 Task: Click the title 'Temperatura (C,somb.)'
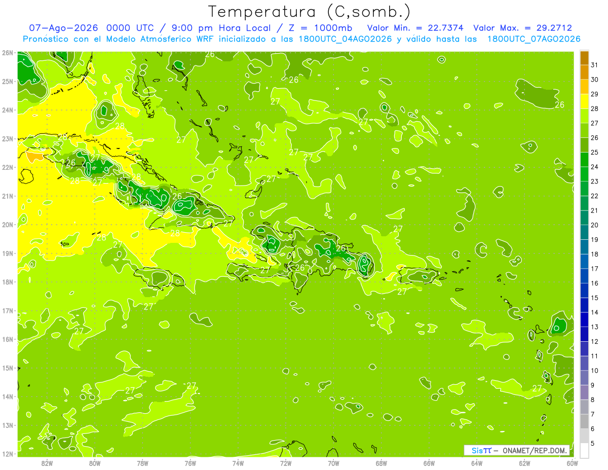click(x=310, y=12)
